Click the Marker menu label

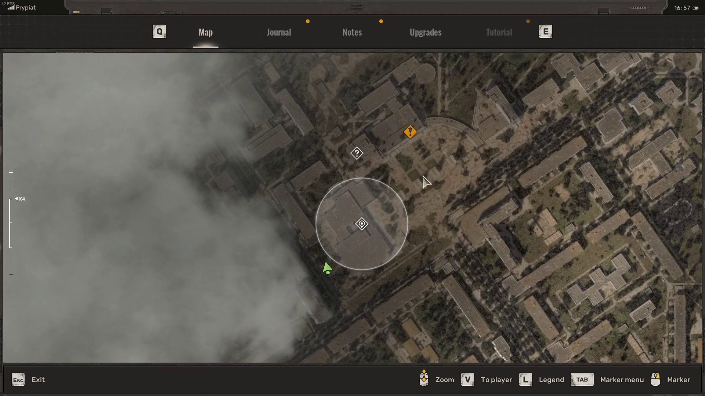(622, 380)
